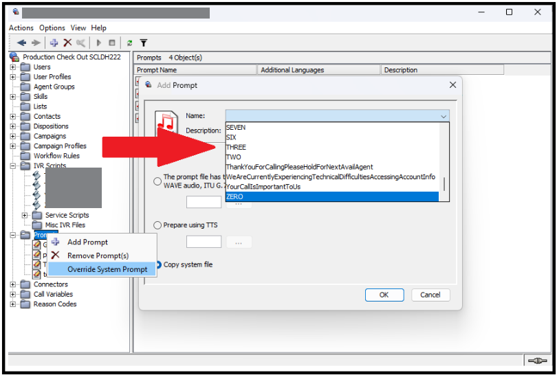Open the Name dropdown arrow
Screen dimensions: 557x375
(444, 116)
